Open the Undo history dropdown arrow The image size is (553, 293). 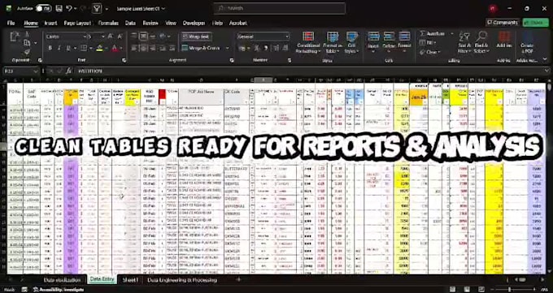tap(76, 8)
